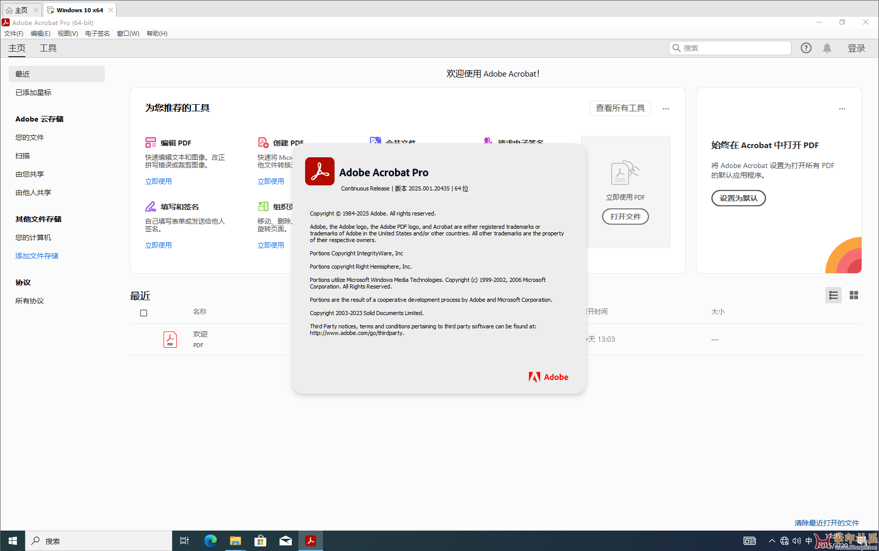Screen dimensions: 879x551
Task: Select 您的计算机 in the sidebar
Action: click(x=33, y=237)
